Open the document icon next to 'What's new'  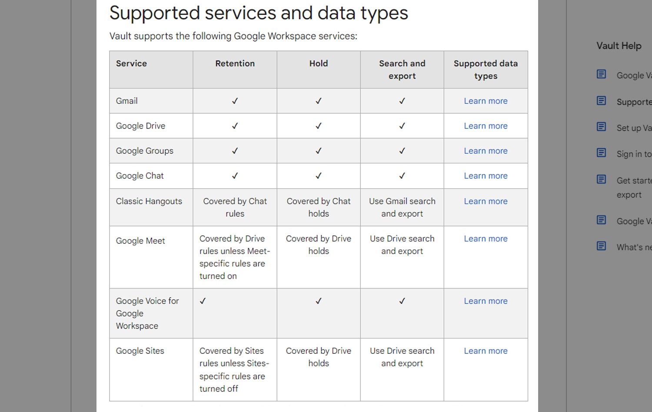point(601,246)
